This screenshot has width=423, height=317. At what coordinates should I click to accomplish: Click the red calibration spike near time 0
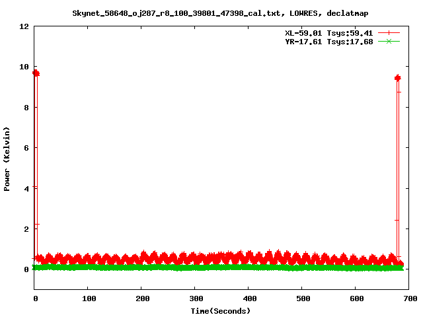coord(36,164)
